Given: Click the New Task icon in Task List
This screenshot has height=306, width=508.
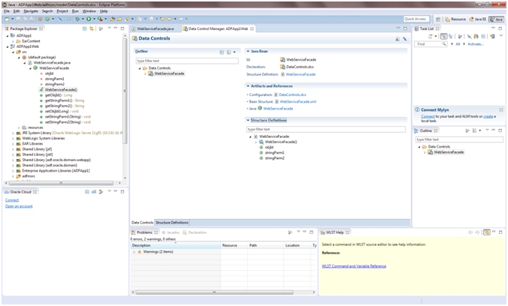Looking at the screenshot, I should [x=431, y=37].
